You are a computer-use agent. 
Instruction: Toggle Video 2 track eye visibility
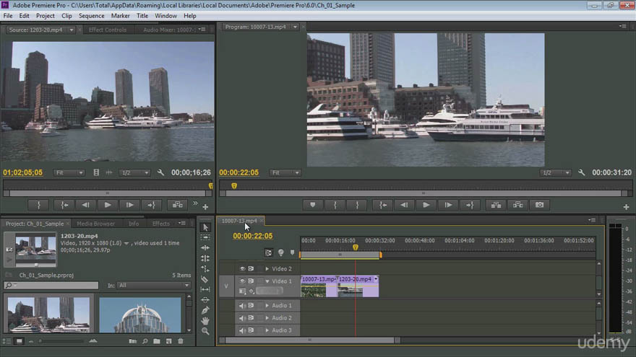(242, 269)
